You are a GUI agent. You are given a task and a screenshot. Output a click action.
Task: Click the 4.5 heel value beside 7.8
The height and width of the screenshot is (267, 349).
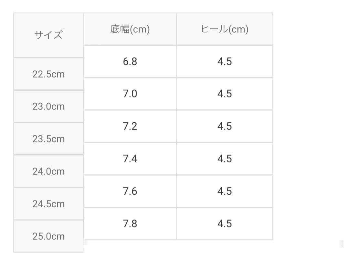[225, 223]
